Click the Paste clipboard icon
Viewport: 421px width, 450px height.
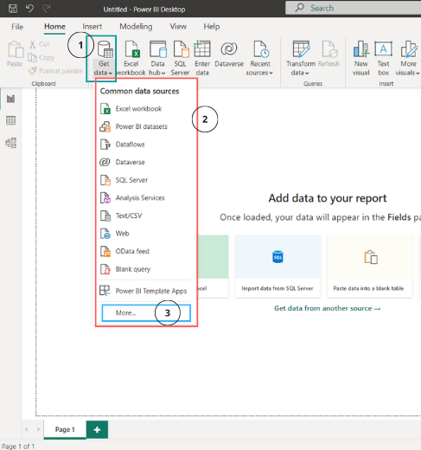point(16,49)
